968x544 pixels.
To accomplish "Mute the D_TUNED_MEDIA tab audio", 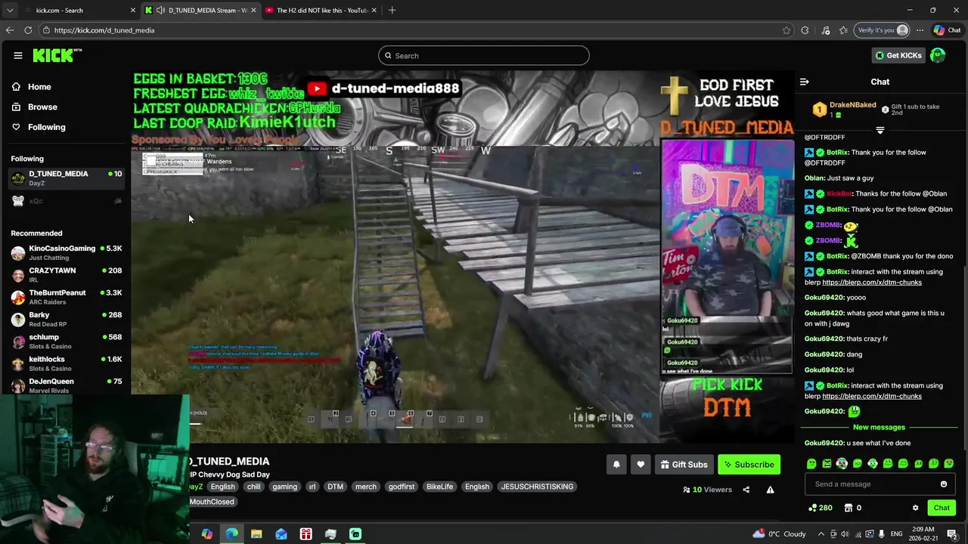I will tap(160, 11).
